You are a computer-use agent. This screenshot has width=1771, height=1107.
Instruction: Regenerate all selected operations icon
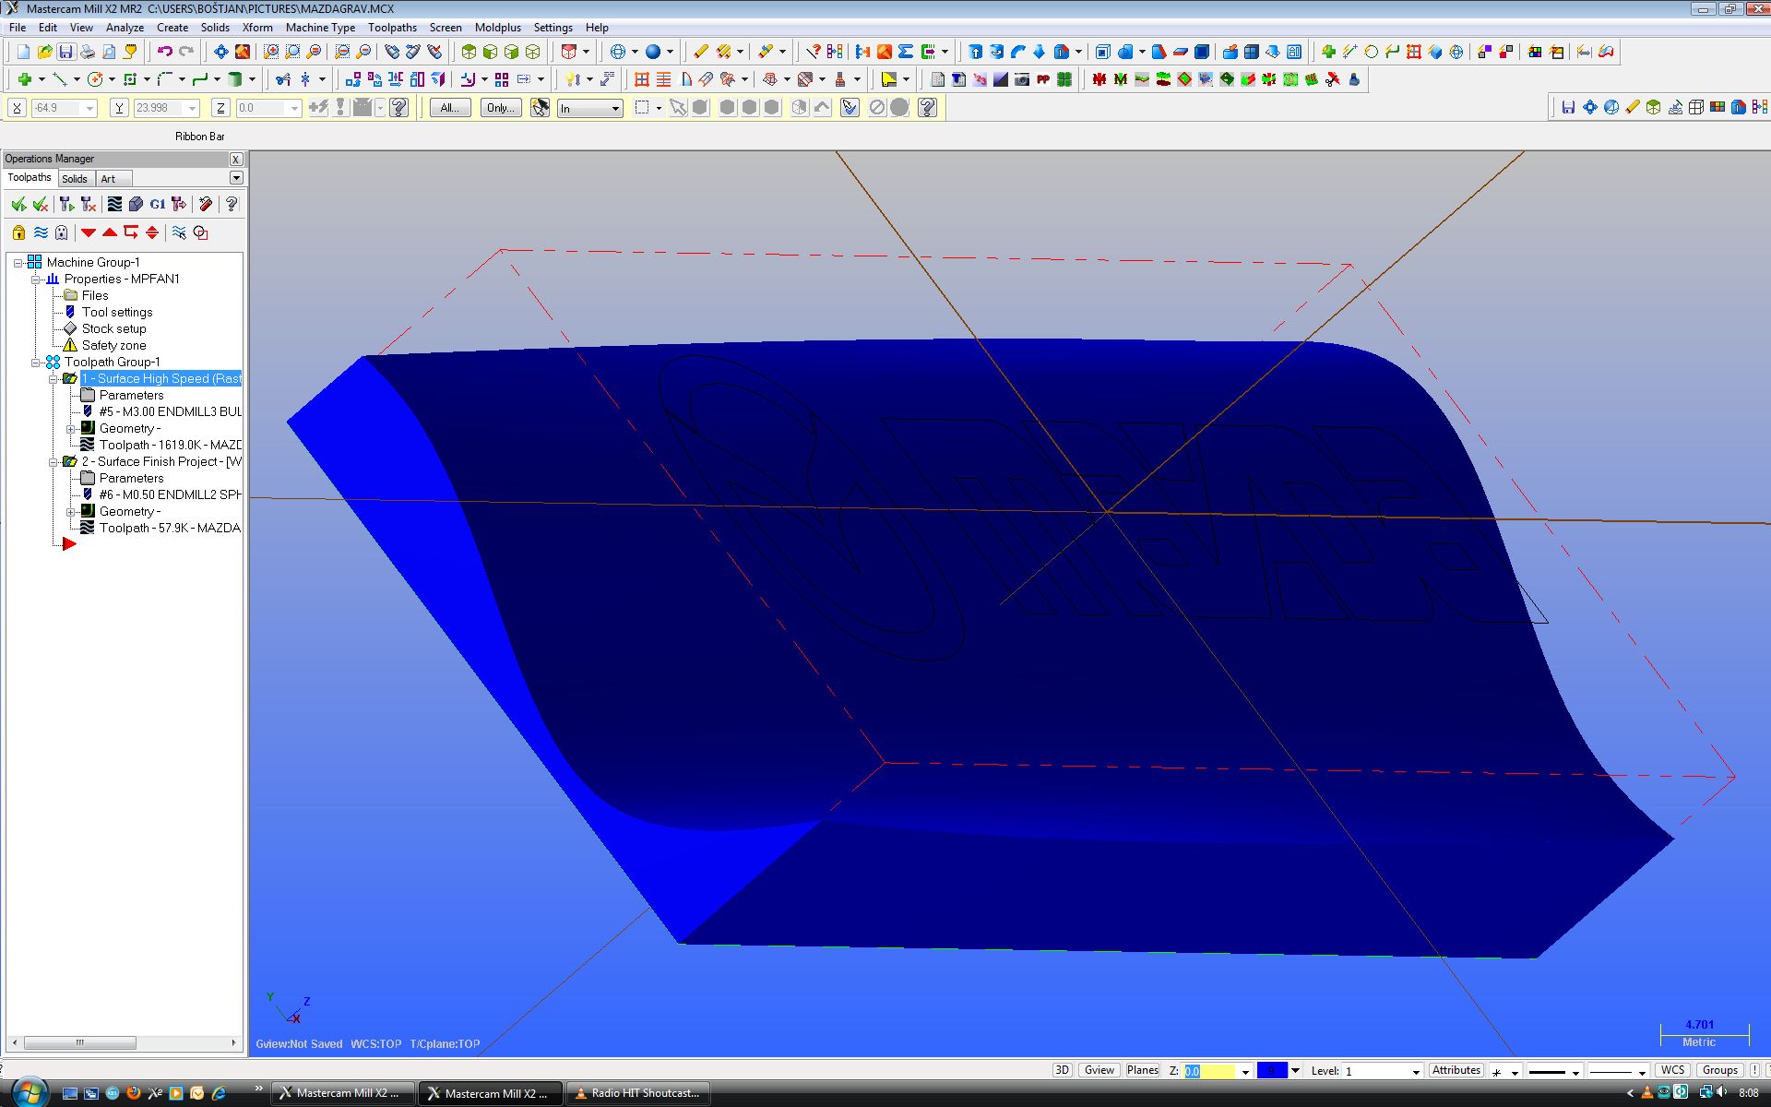66,204
